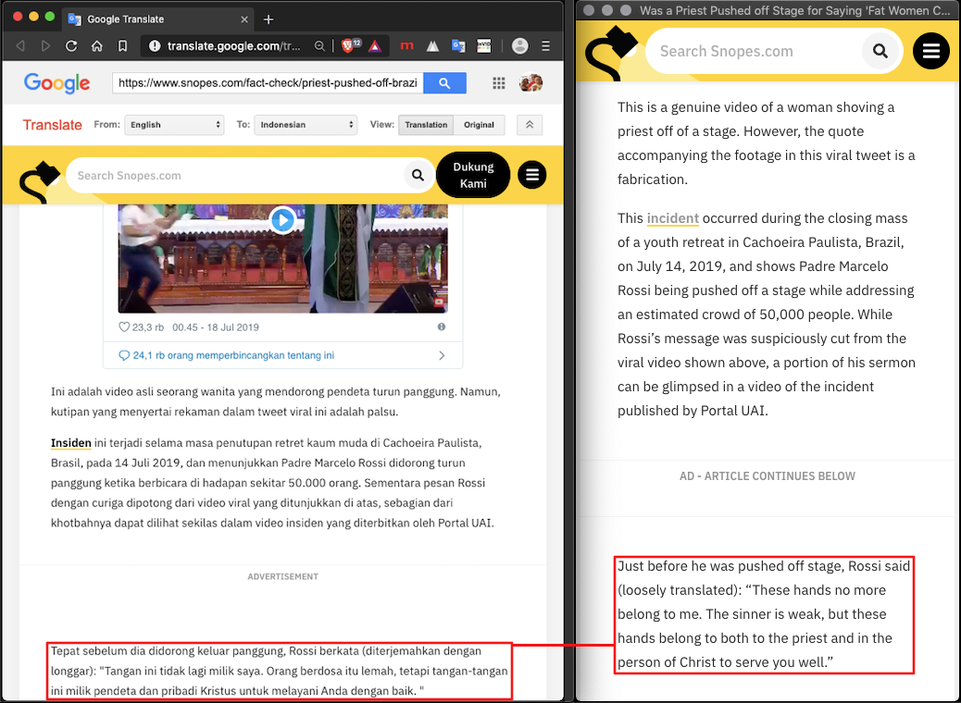Switch view to Original
The height and width of the screenshot is (703, 961).
click(x=479, y=125)
